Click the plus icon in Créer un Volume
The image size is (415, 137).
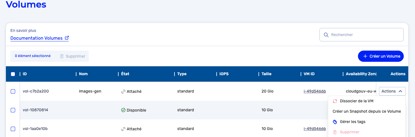(x=365, y=56)
